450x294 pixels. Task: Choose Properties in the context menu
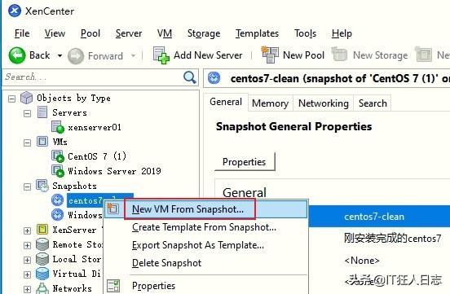pyautogui.click(x=205, y=286)
